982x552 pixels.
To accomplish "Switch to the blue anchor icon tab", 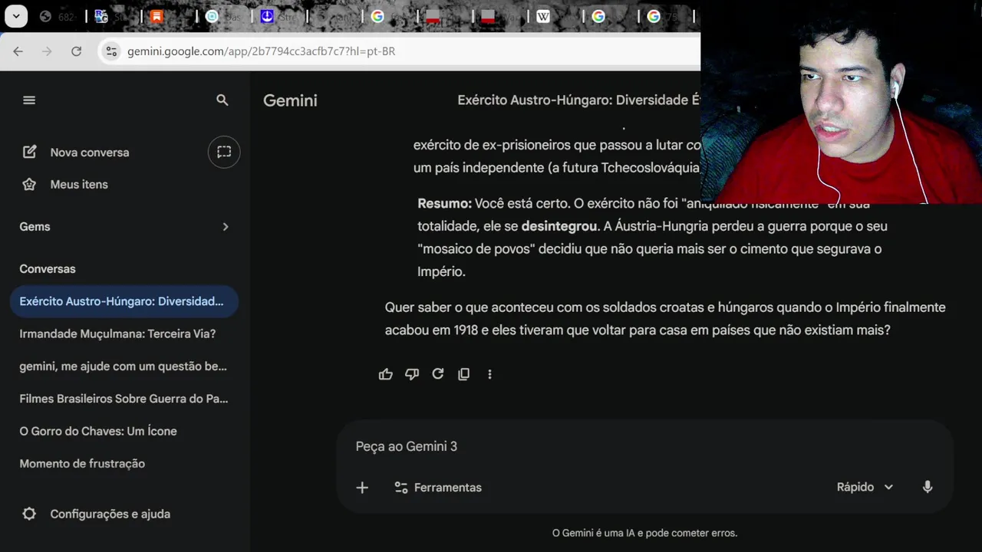I will [x=267, y=16].
